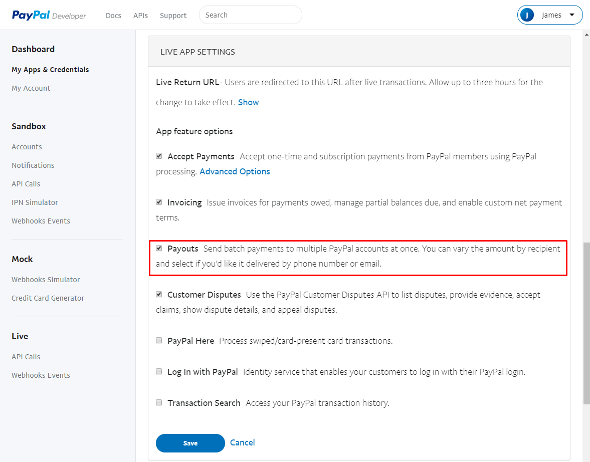Open the Docs menu
Viewport: 590px width, 462px height.
[113, 16]
